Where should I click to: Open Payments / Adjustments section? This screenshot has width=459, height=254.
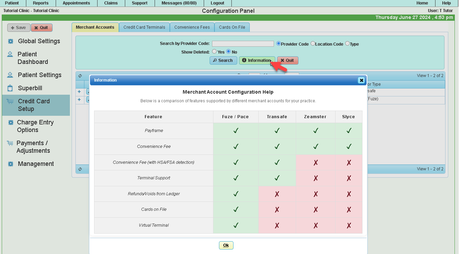(x=33, y=147)
